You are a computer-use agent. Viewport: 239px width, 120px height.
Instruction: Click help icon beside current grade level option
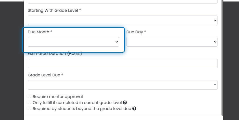tap(125, 103)
